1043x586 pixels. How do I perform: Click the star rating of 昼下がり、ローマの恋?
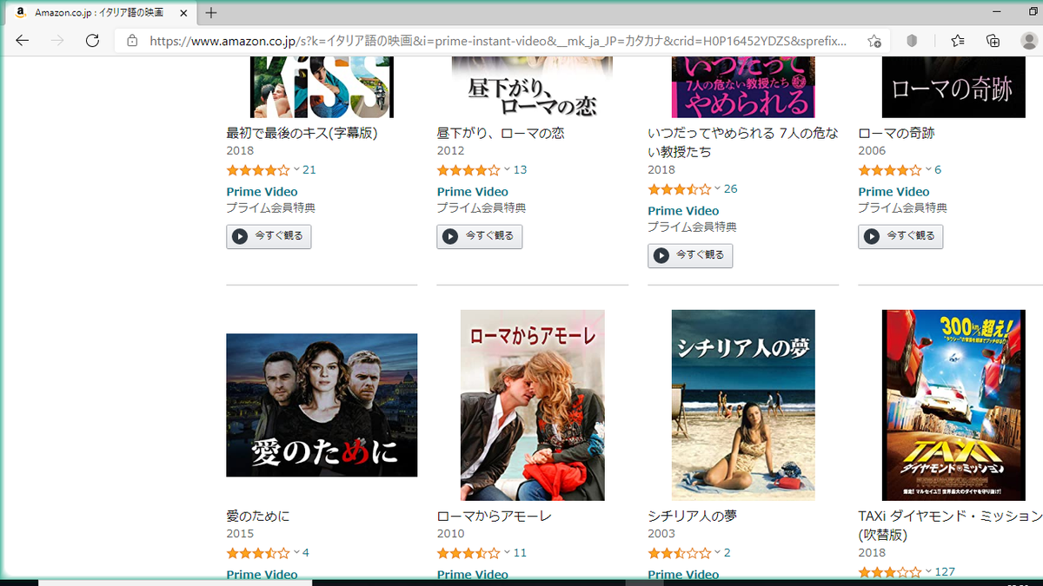pos(468,169)
